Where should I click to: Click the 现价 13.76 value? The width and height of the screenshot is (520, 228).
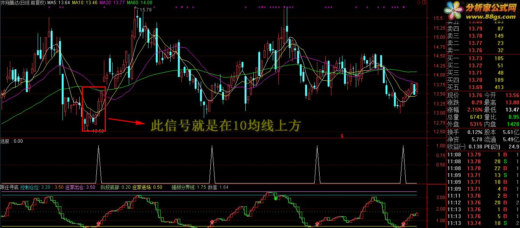pos(475,95)
